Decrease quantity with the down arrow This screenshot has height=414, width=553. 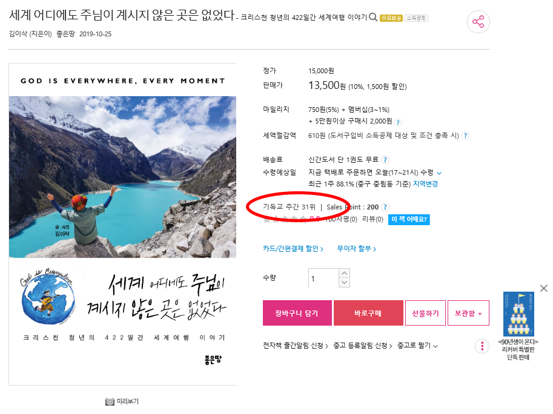[x=345, y=283]
